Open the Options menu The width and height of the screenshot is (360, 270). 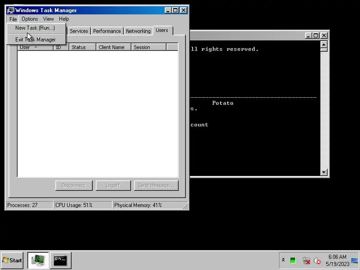[30, 19]
